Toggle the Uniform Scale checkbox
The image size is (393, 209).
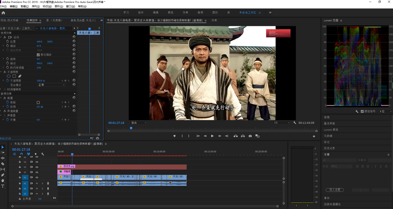(38, 55)
